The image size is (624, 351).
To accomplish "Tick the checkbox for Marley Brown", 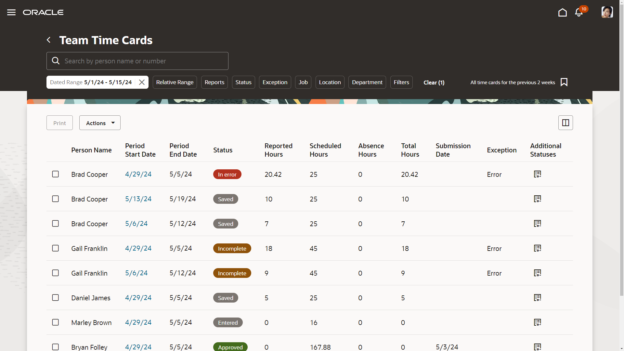I will [56, 322].
